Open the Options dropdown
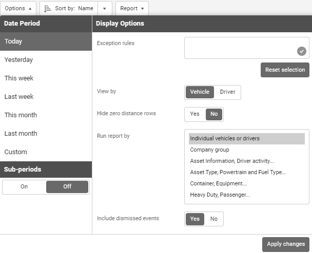 [18, 8]
